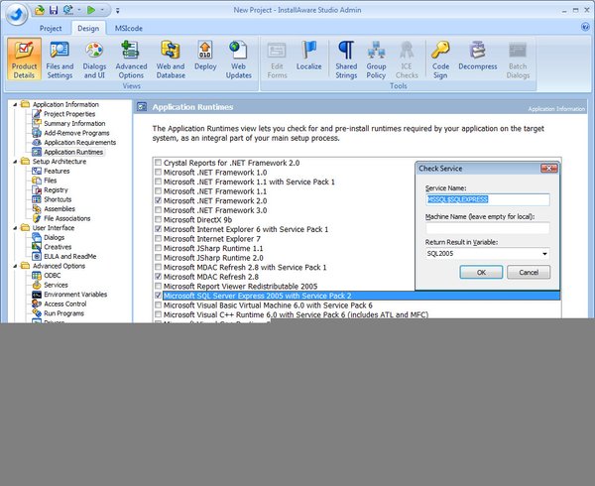Viewport: 595px width, 486px height.
Task: Click the Batch Dialogs tool
Action: (x=518, y=60)
